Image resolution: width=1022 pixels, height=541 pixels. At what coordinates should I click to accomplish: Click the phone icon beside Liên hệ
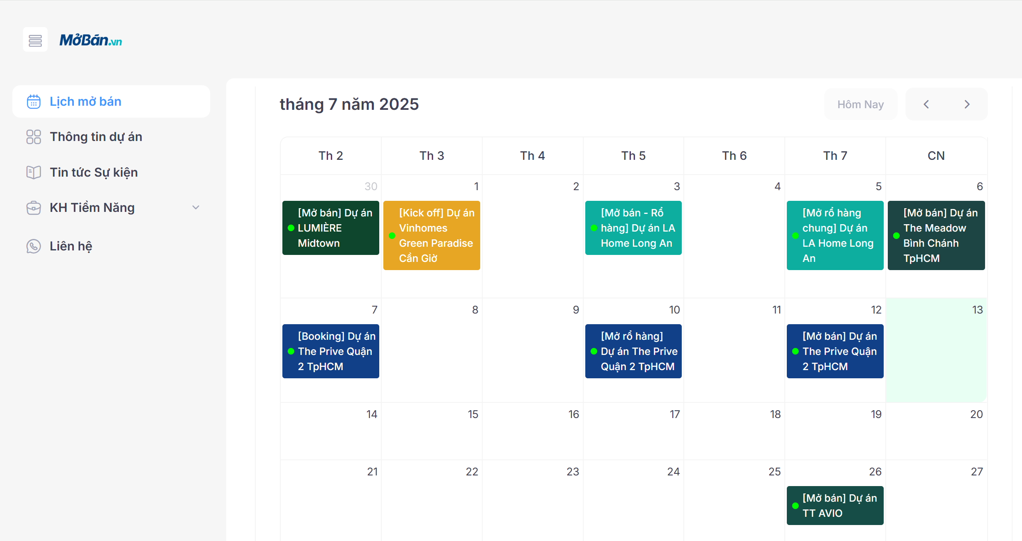[34, 246]
